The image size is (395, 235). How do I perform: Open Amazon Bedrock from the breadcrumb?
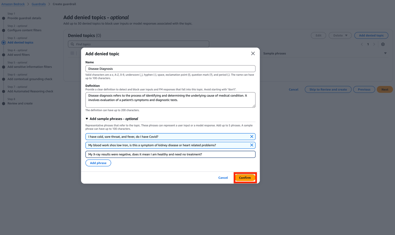[x=13, y=4]
